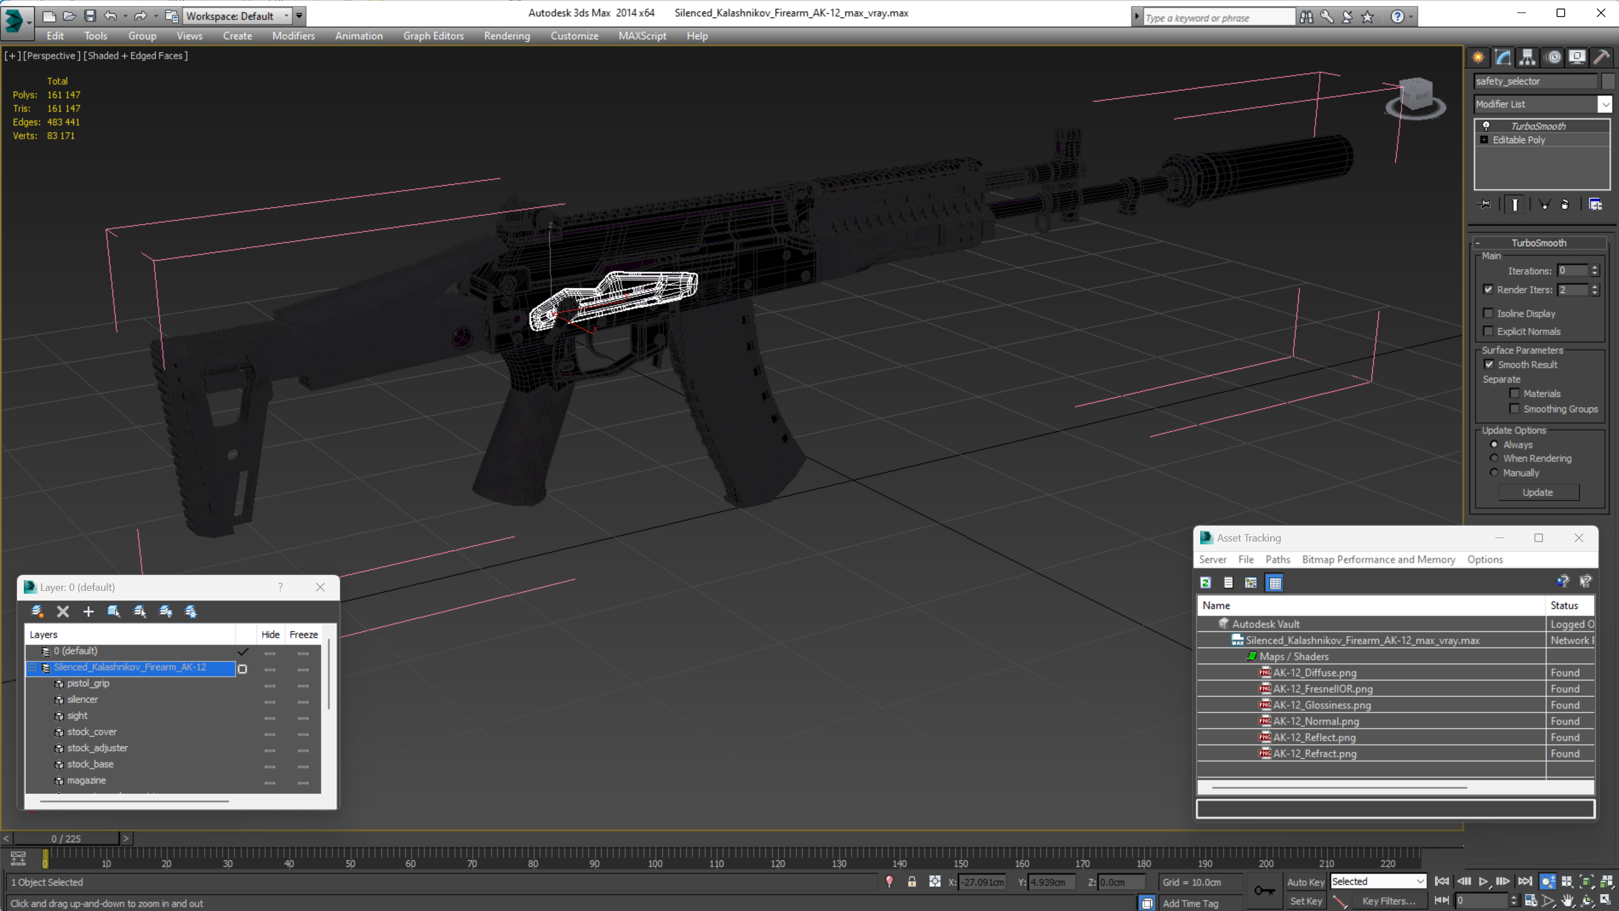The image size is (1619, 911).
Task: Click the Zoom Extents All icon
Action: coord(1607,881)
